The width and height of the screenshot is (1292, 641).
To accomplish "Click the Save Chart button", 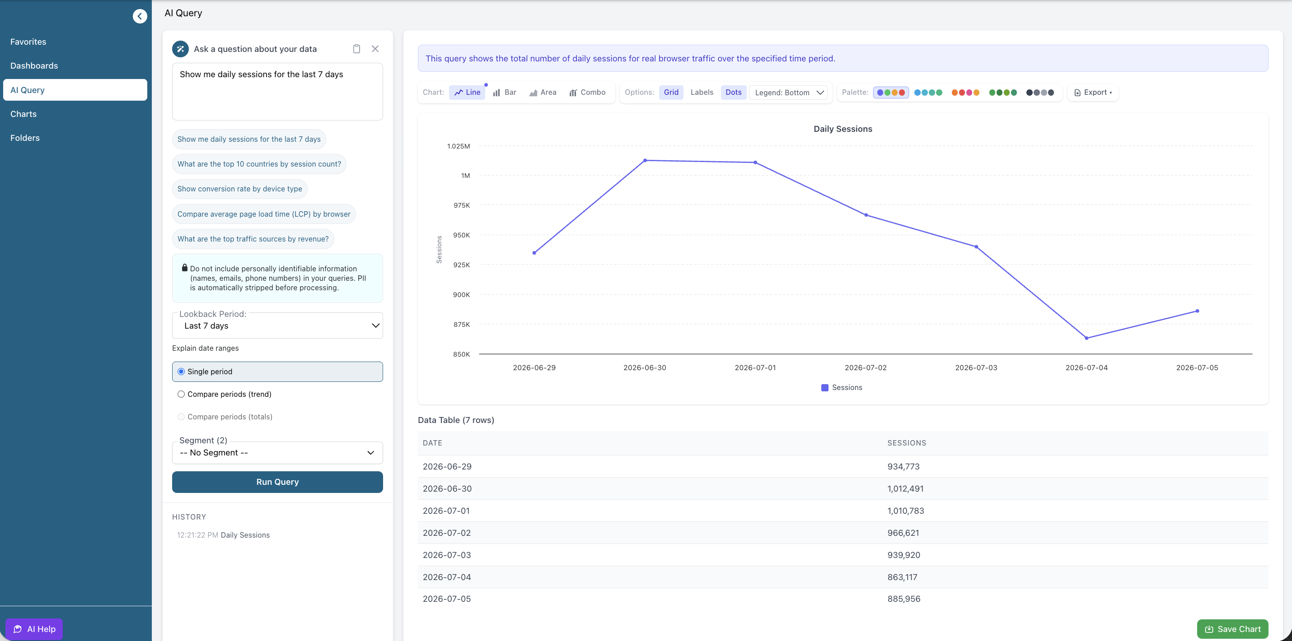I will coord(1232,629).
